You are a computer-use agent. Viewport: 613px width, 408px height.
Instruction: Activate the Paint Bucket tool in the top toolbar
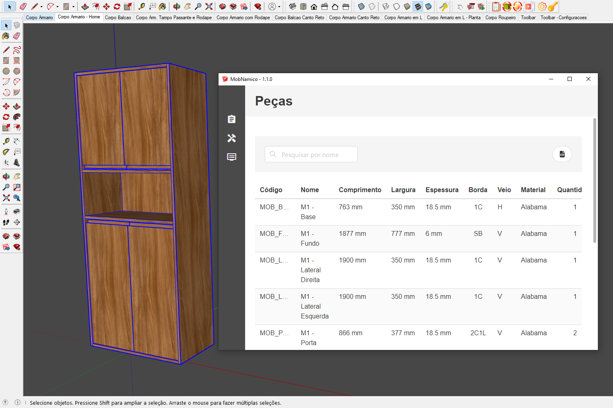(x=162, y=7)
